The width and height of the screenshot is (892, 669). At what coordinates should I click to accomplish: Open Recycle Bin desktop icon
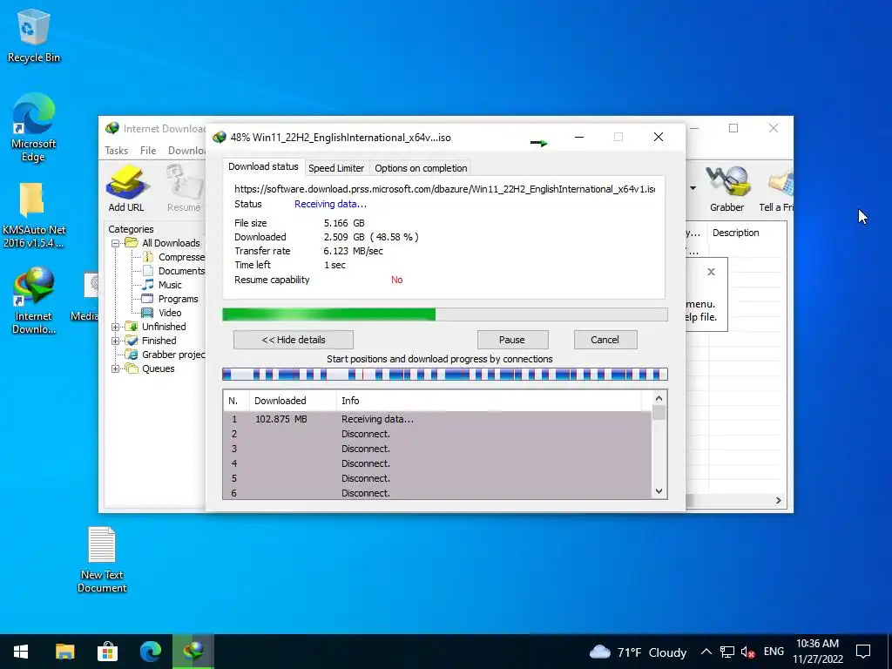34,35
